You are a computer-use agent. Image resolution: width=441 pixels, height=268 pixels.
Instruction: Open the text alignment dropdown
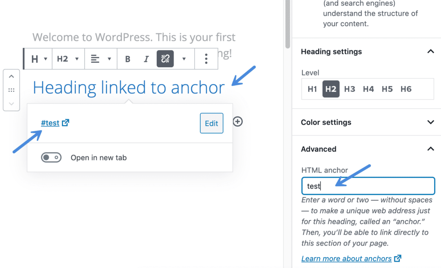pyautogui.click(x=101, y=59)
